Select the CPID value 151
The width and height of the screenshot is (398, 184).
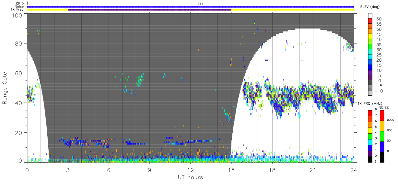200,4
